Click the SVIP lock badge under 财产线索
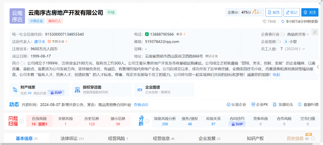323x145 pixels. click(x=56, y=93)
